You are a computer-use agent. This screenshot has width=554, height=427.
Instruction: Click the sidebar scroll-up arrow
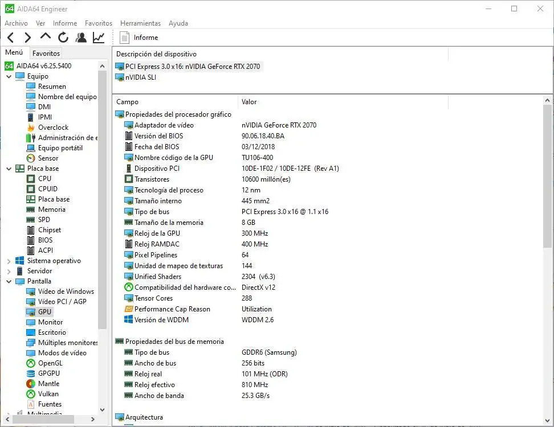coord(102,66)
